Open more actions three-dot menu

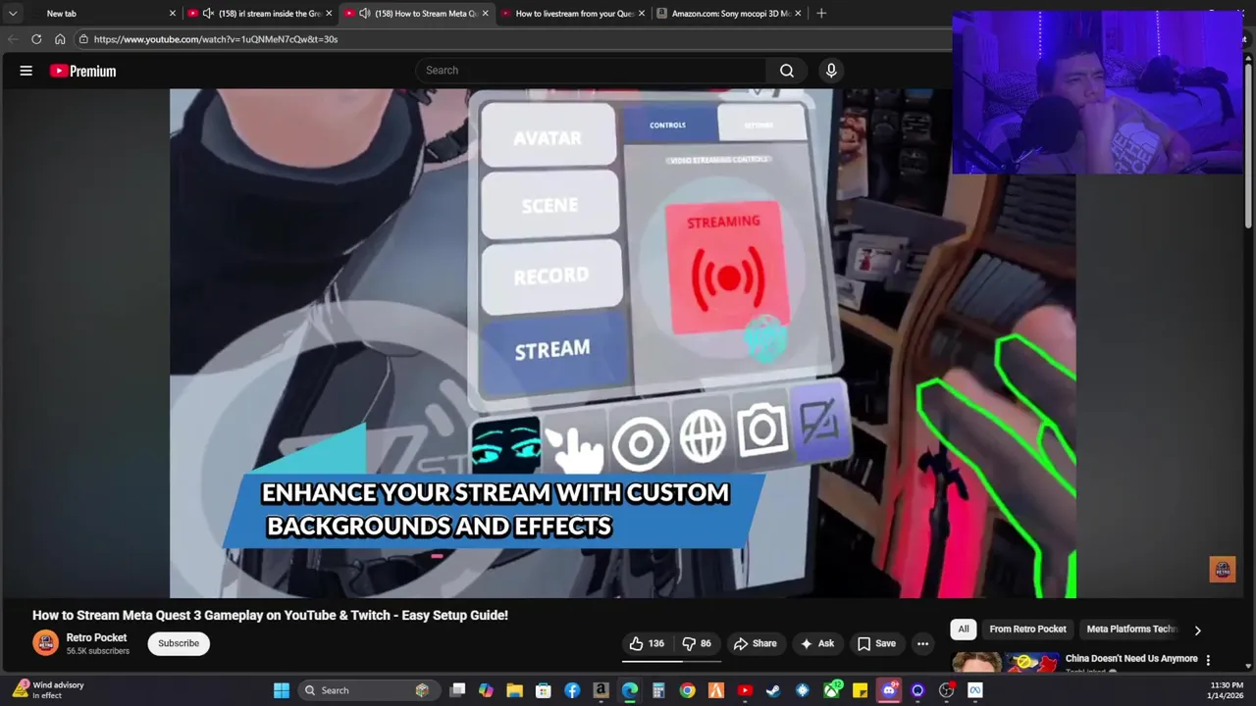[923, 643]
